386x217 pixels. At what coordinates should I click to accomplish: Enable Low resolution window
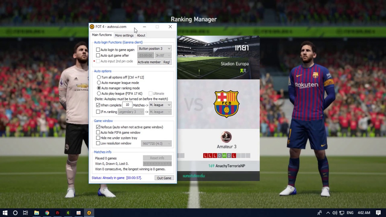coord(98,143)
